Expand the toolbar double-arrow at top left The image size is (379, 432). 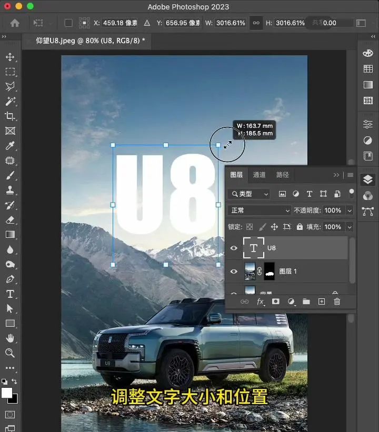pos(4,36)
